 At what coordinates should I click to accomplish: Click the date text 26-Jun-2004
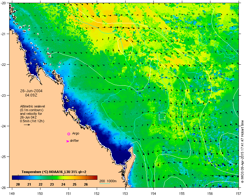tap(31, 91)
